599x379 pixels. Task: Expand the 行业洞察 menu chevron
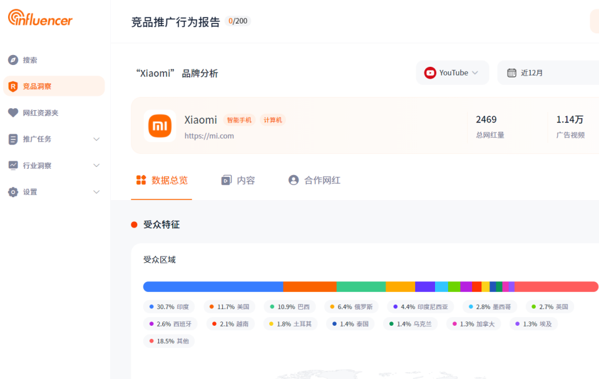pos(97,165)
